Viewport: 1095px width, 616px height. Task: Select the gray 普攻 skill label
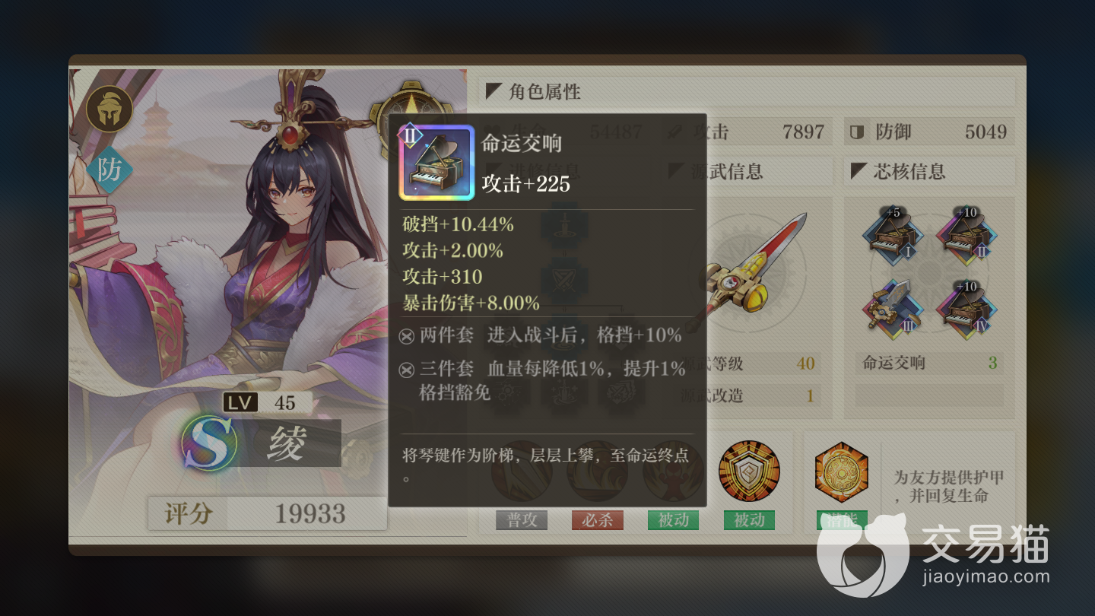[x=522, y=520]
